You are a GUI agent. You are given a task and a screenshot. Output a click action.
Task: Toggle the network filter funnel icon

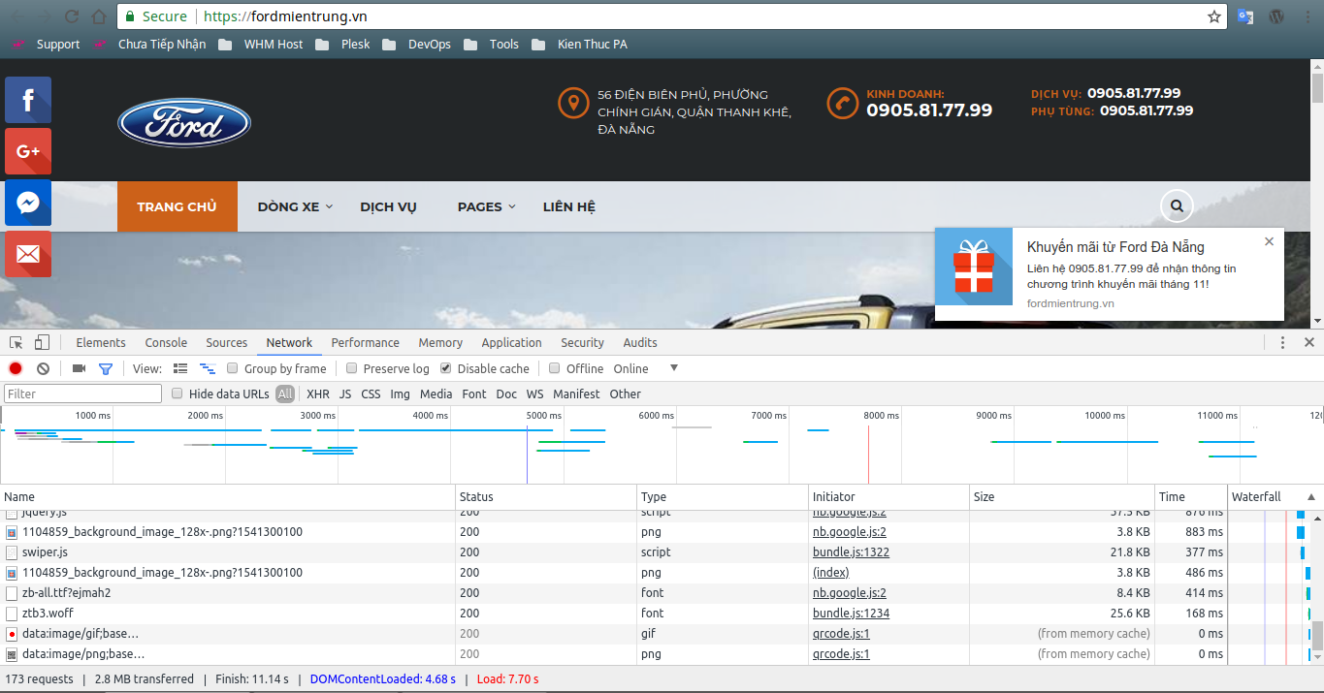(x=106, y=368)
